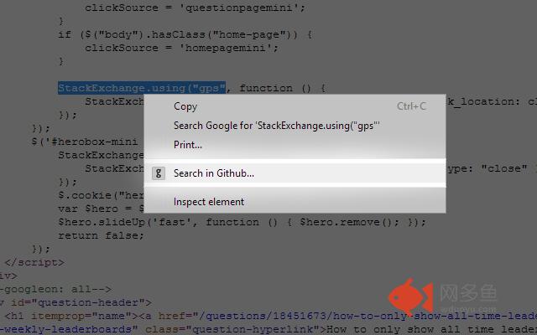This screenshot has width=537, height=335.
Task: Choose Copy from the context menu
Action: (185, 106)
